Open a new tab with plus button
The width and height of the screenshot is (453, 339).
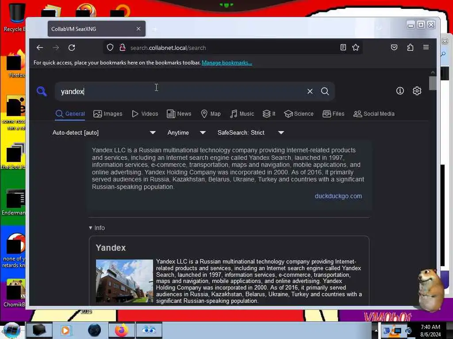155,29
